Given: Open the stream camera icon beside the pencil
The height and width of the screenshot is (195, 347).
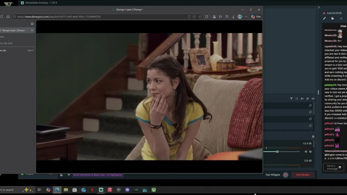Looking at the screenshot, I should [x=333, y=18].
